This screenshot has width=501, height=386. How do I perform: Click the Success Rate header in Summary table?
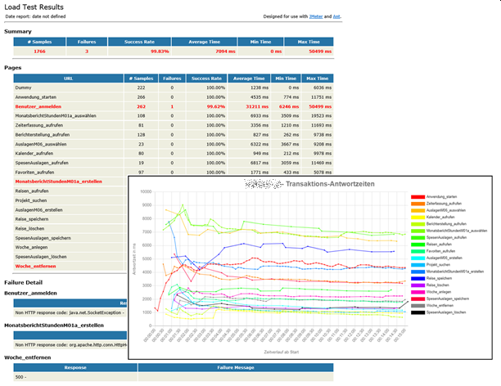pyautogui.click(x=139, y=42)
